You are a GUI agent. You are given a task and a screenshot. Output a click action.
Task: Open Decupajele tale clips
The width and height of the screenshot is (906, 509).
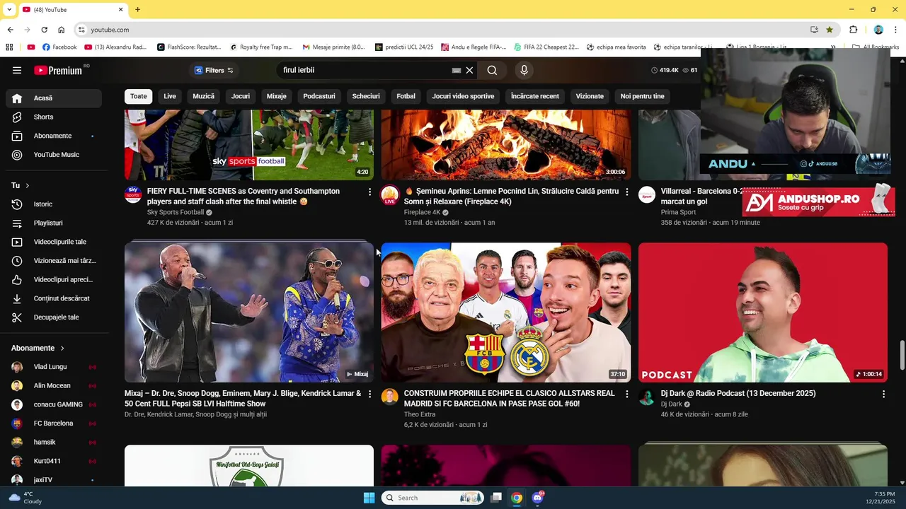pos(54,317)
